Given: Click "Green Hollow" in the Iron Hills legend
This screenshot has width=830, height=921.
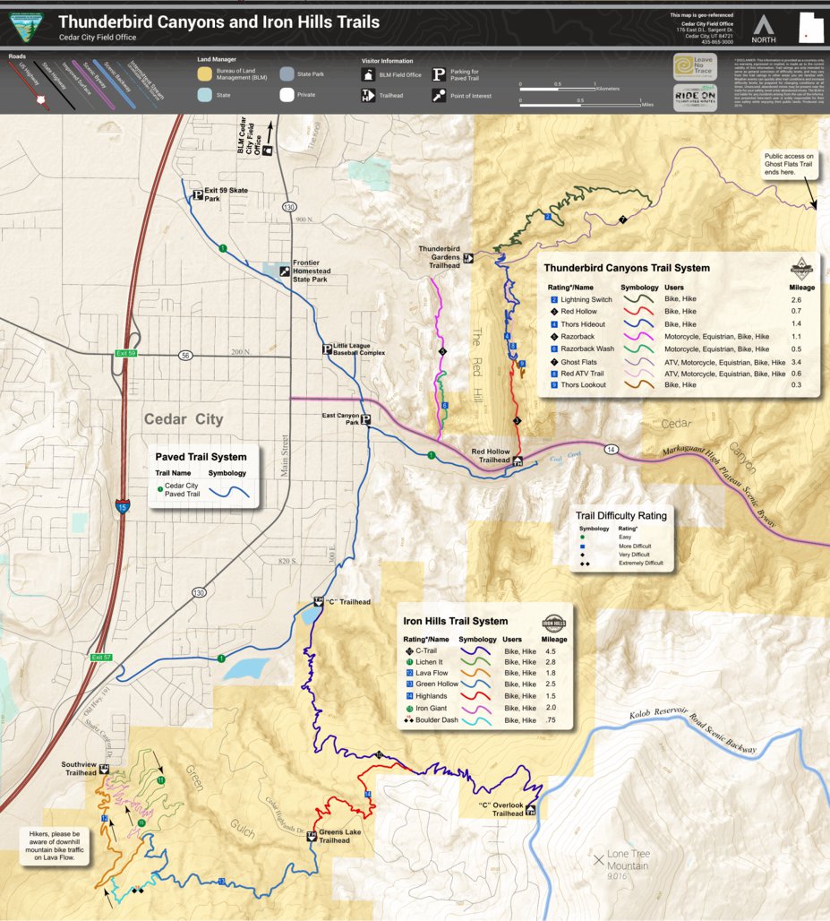Looking at the screenshot, I should click(437, 684).
